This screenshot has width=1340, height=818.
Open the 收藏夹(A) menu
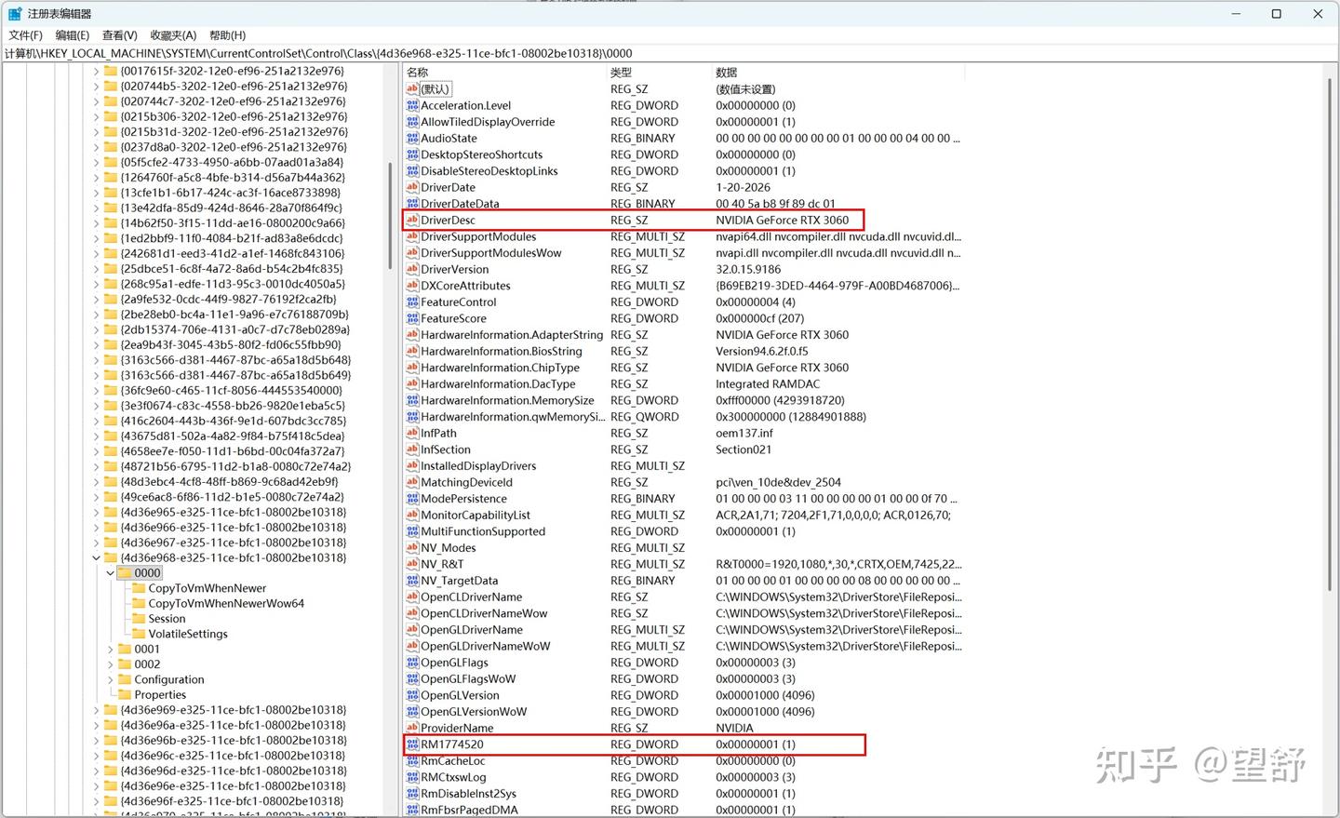(173, 35)
